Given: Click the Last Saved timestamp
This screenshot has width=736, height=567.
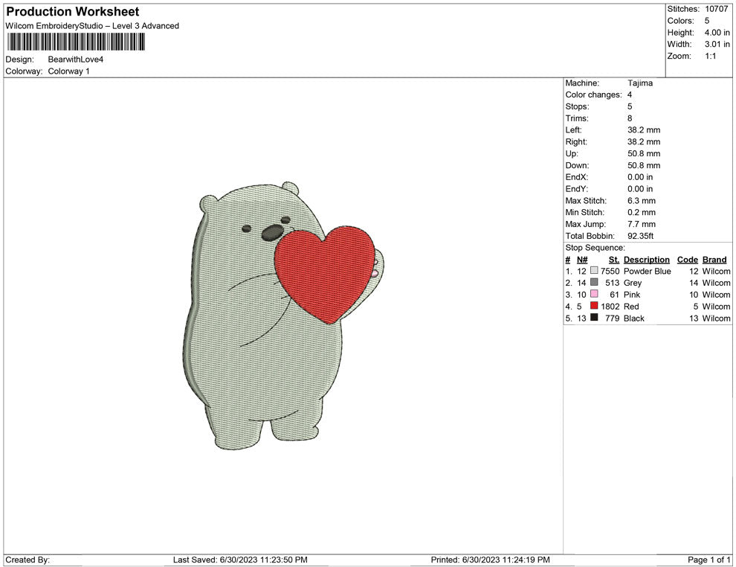Looking at the screenshot, I should pyautogui.click(x=239, y=560).
